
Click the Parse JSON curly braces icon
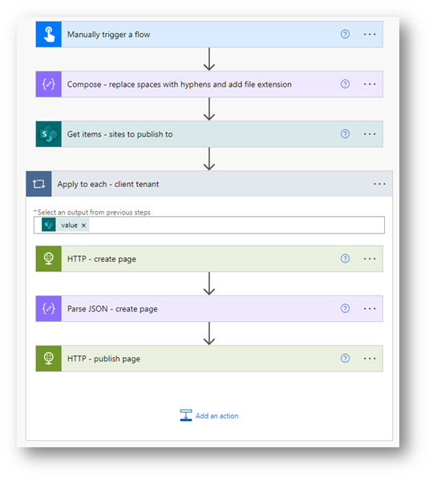coord(49,308)
